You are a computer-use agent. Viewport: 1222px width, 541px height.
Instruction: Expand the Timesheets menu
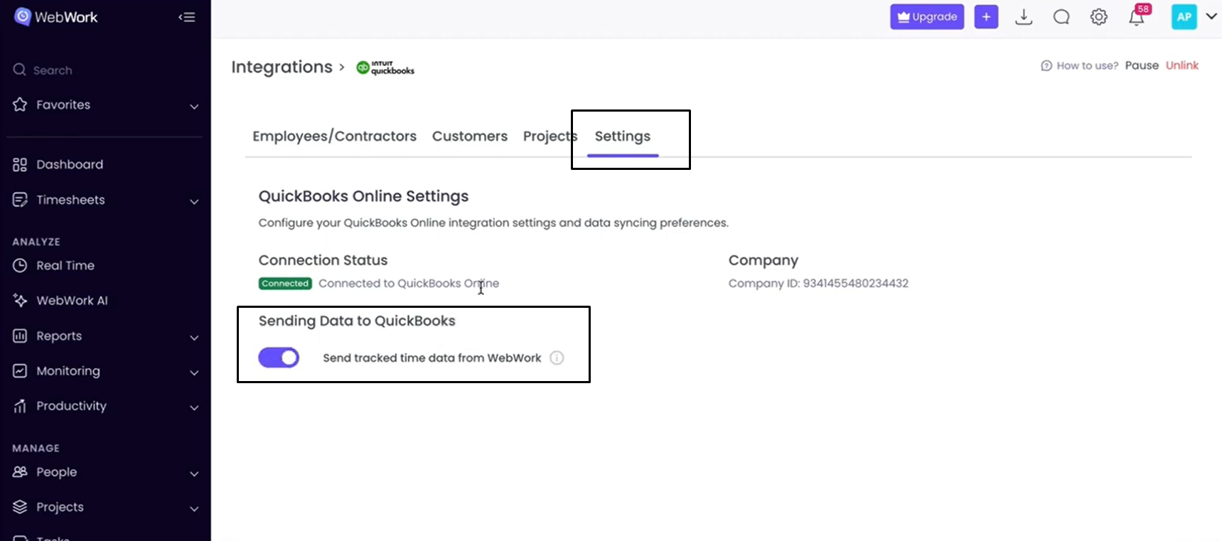193,201
